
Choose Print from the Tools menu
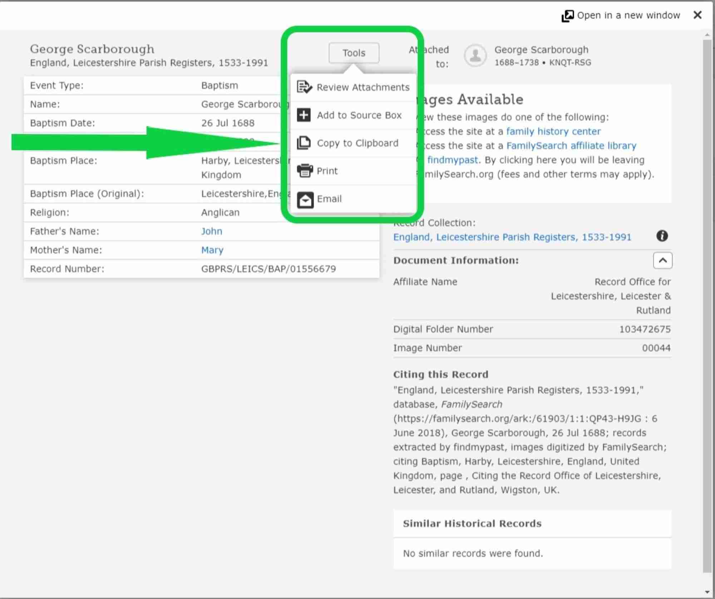tap(327, 171)
